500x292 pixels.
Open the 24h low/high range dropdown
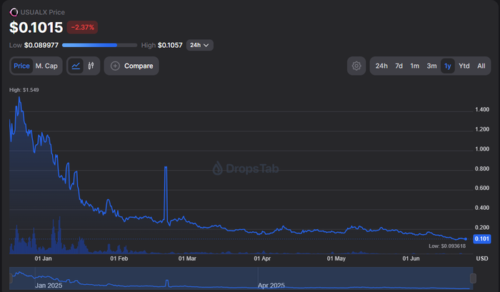point(199,45)
